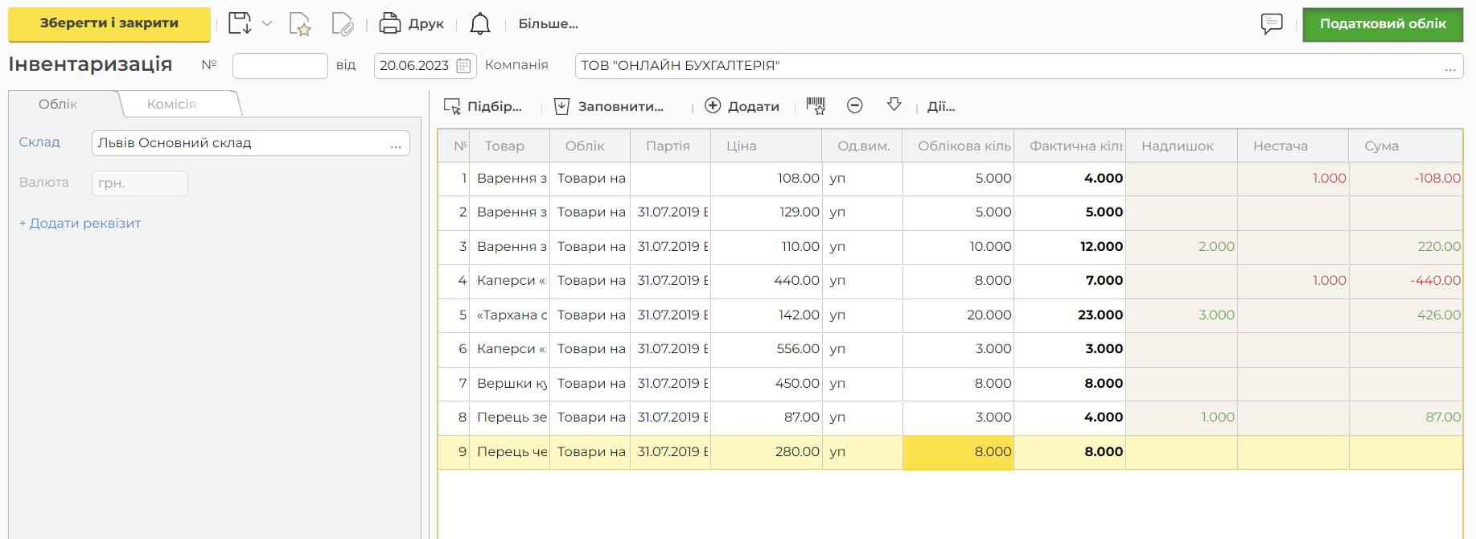Screen dimensions: 1476x539
Task: Click the remove row minus icon
Action: (x=855, y=105)
